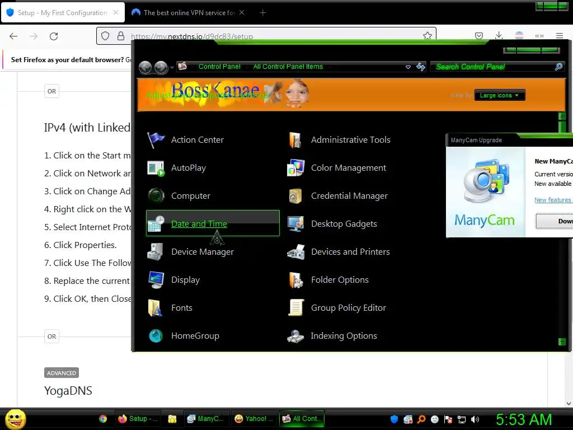Open AutoPlay settings icon

156,168
